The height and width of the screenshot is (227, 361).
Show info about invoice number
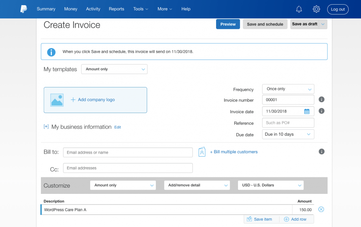point(322,99)
